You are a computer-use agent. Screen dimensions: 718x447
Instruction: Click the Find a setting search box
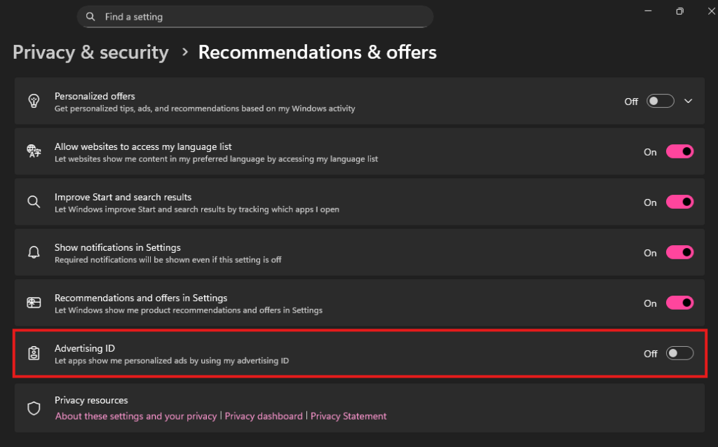[255, 16]
